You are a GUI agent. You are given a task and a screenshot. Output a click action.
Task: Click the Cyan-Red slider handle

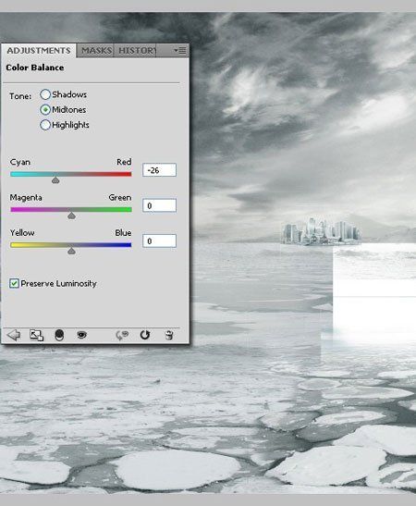pyautogui.click(x=55, y=180)
